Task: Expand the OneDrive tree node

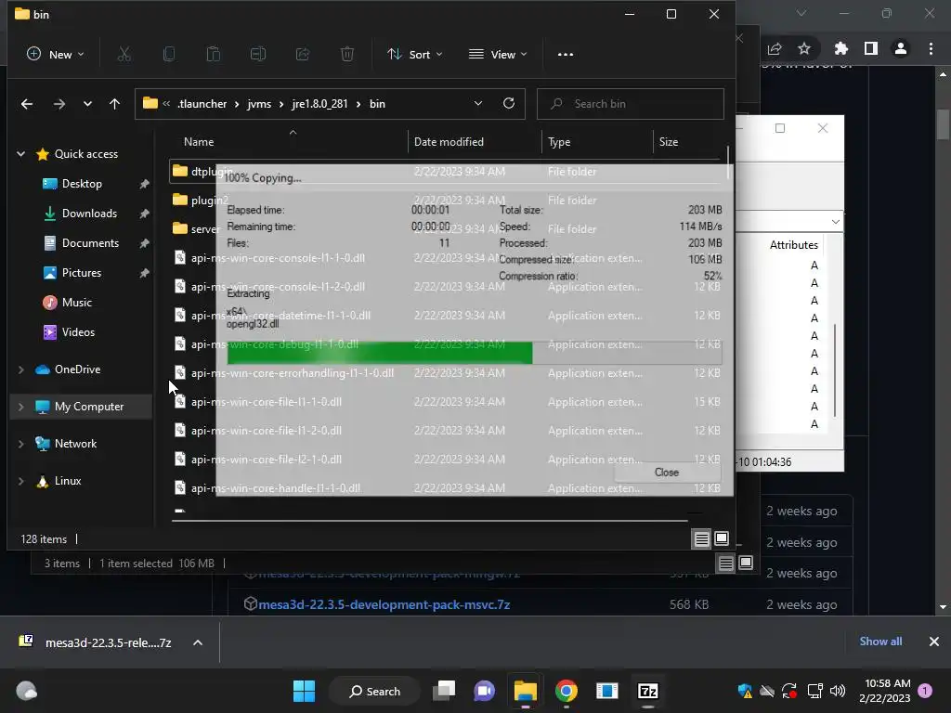Action: (x=21, y=369)
